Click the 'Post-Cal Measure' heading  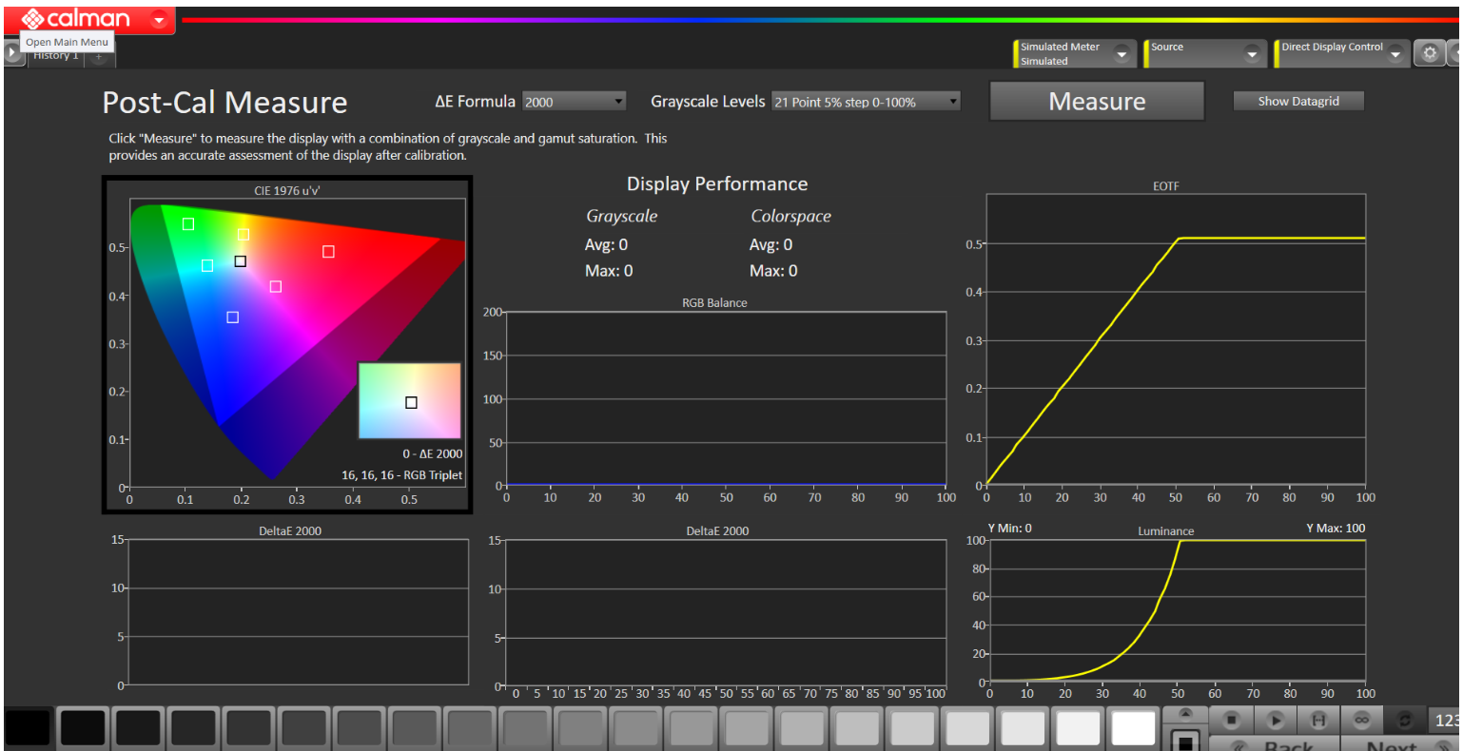[x=225, y=103]
